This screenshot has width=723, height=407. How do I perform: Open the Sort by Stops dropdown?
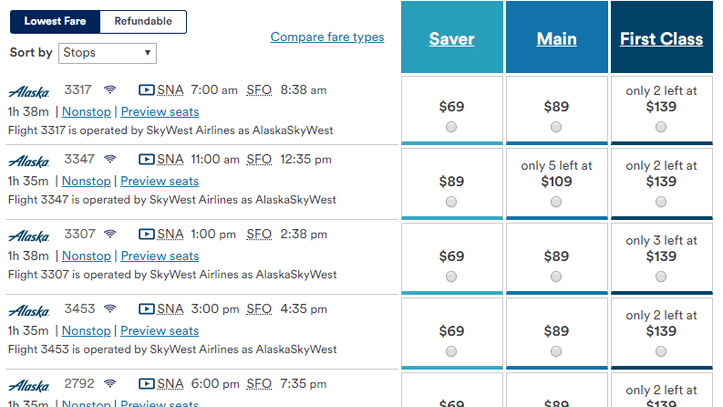pos(108,53)
